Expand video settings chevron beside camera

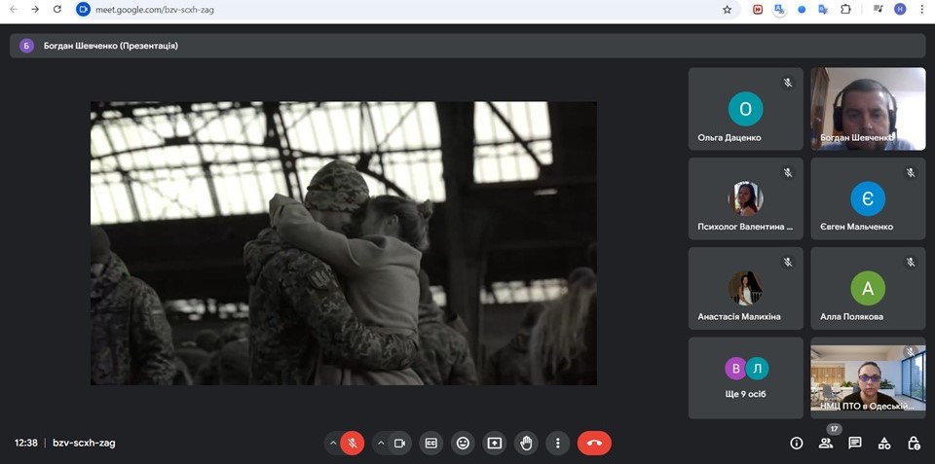[x=380, y=443]
